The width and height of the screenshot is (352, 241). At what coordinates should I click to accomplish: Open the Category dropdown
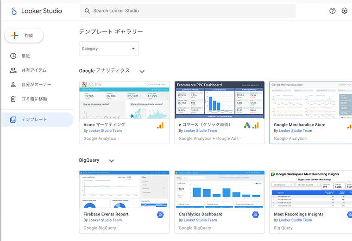click(109, 49)
